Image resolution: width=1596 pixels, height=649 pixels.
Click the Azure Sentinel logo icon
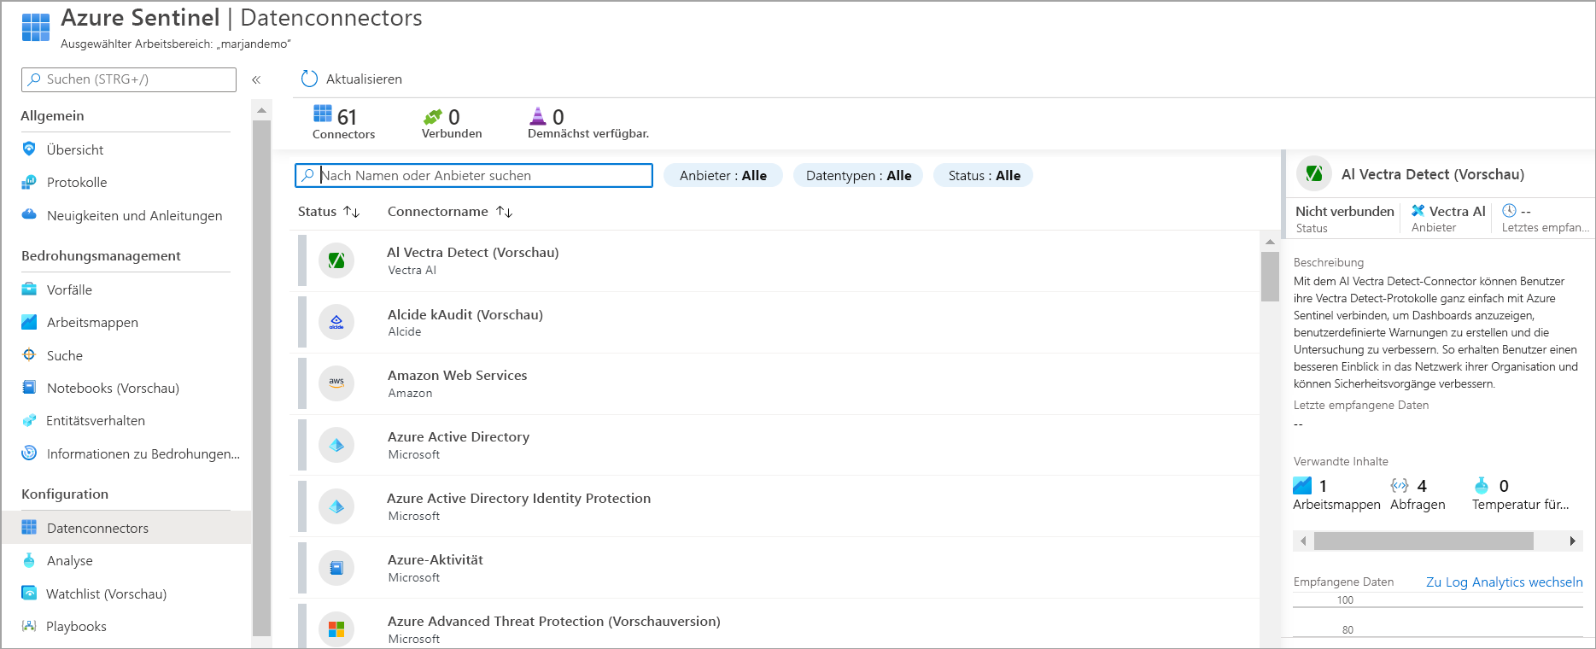pyautogui.click(x=36, y=27)
